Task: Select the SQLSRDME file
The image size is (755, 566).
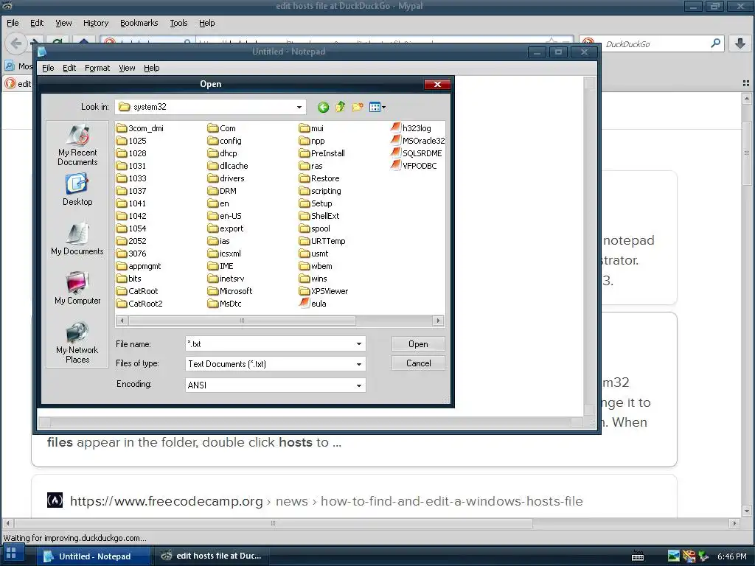Action: [x=416, y=153]
